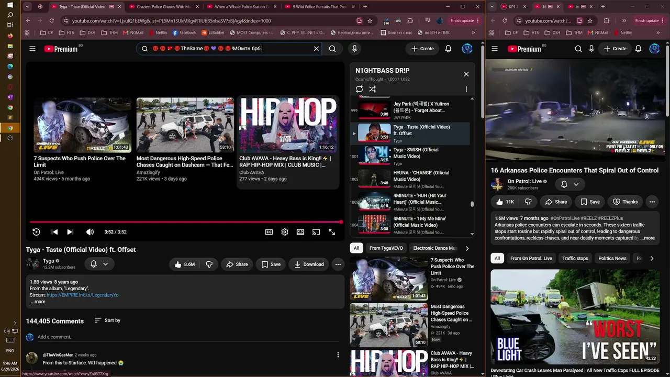Open Windows Start menu on the taskbar
Screen dimensions: 670x377
[x=10, y=5]
